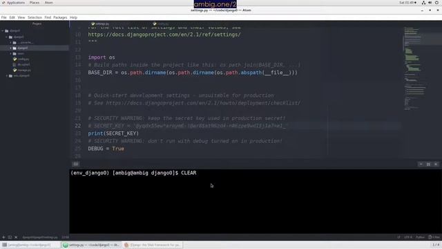Click the root project folder icon
The width and height of the screenshot is (442, 249).
coord(6,30)
